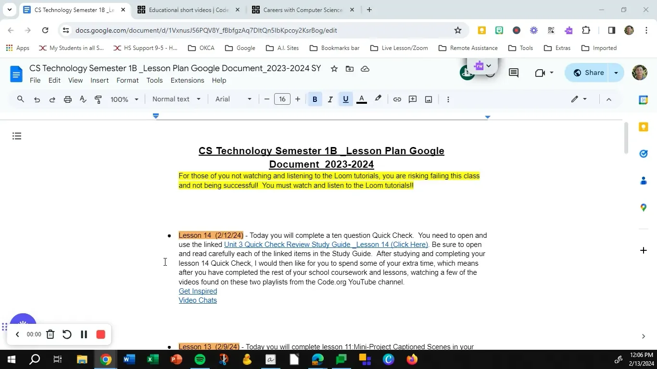
Task: Toggle italic formatting
Action: click(x=330, y=99)
